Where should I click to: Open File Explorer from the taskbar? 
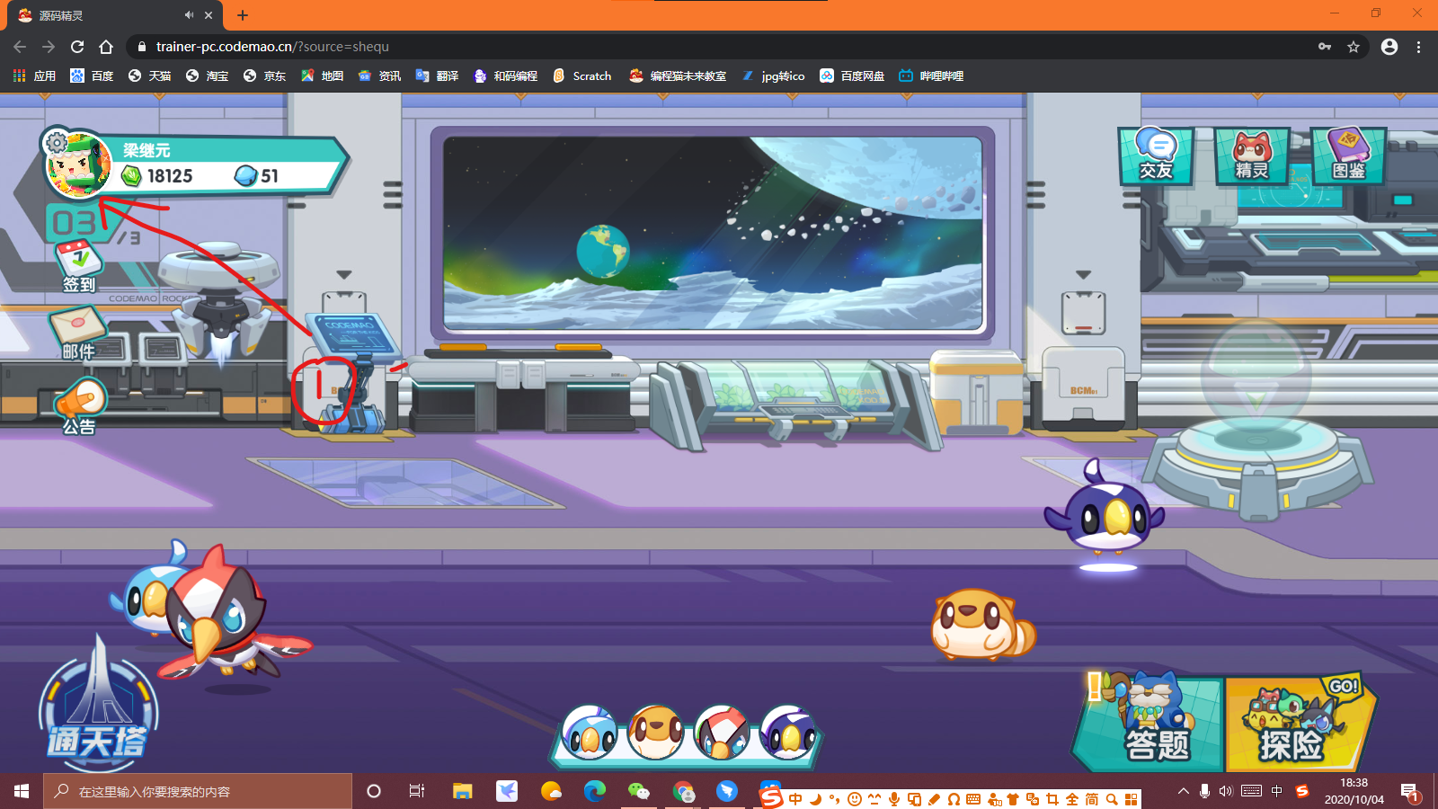462,791
